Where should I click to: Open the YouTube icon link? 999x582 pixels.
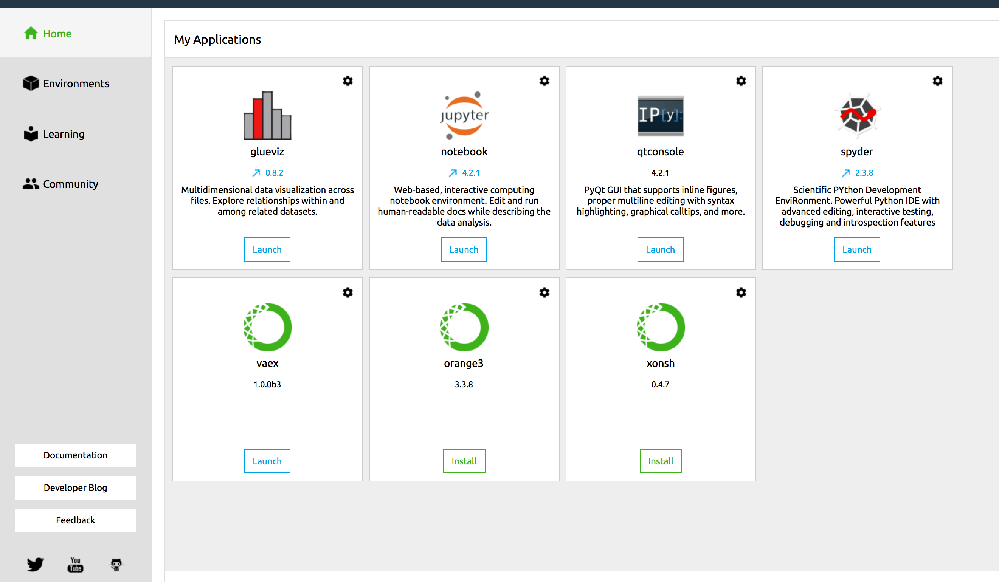[75, 564]
